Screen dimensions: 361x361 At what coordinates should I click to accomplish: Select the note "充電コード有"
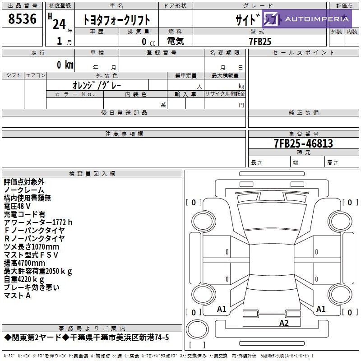(x=24, y=214)
